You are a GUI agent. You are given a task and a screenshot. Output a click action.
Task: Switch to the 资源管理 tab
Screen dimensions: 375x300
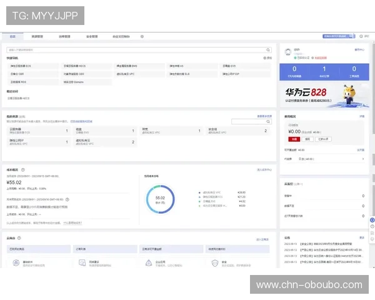pos(36,36)
